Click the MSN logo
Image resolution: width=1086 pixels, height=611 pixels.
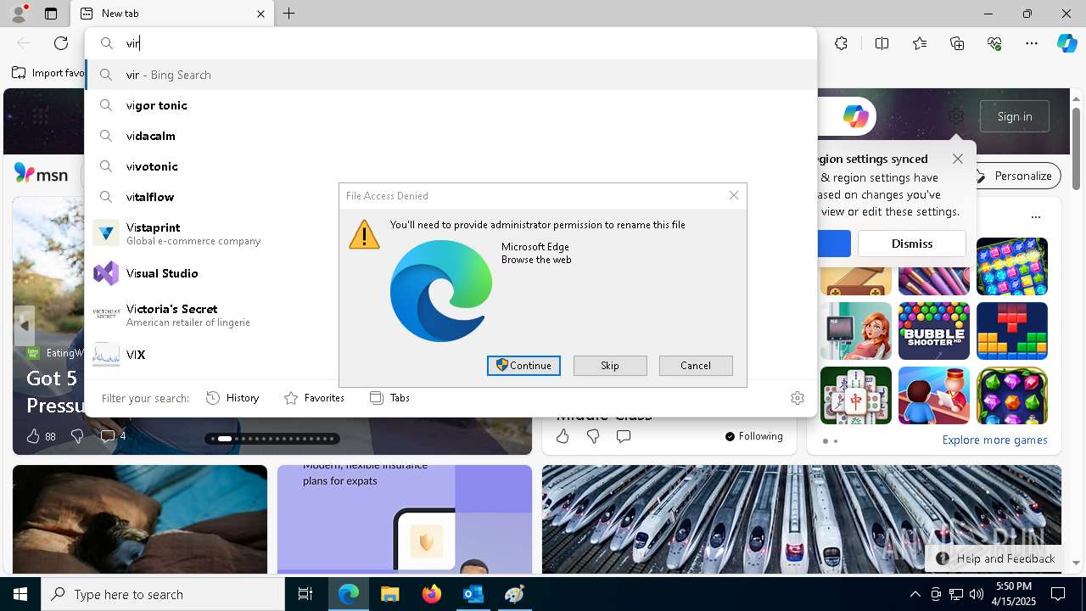[41, 174]
